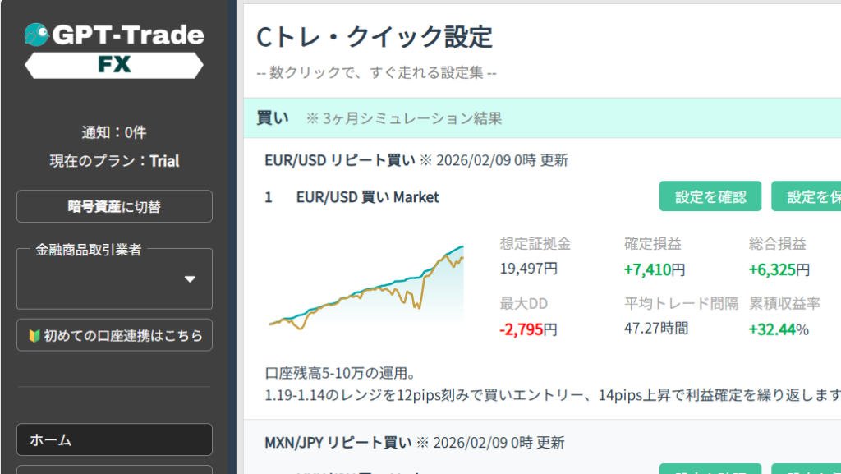
Task: Click the FX badge under the logo
Action: click(114, 64)
